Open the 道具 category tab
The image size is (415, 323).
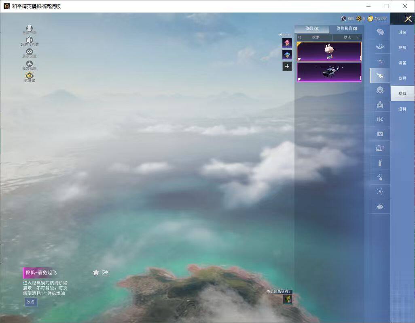click(x=402, y=109)
